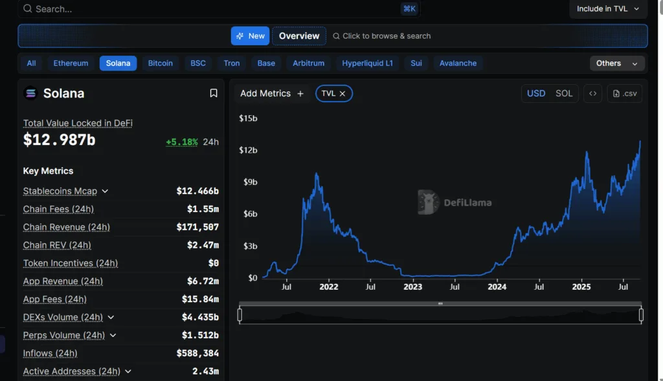The width and height of the screenshot is (663, 381).
Task: Remove the TVL metric chip
Action: [x=343, y=93]
